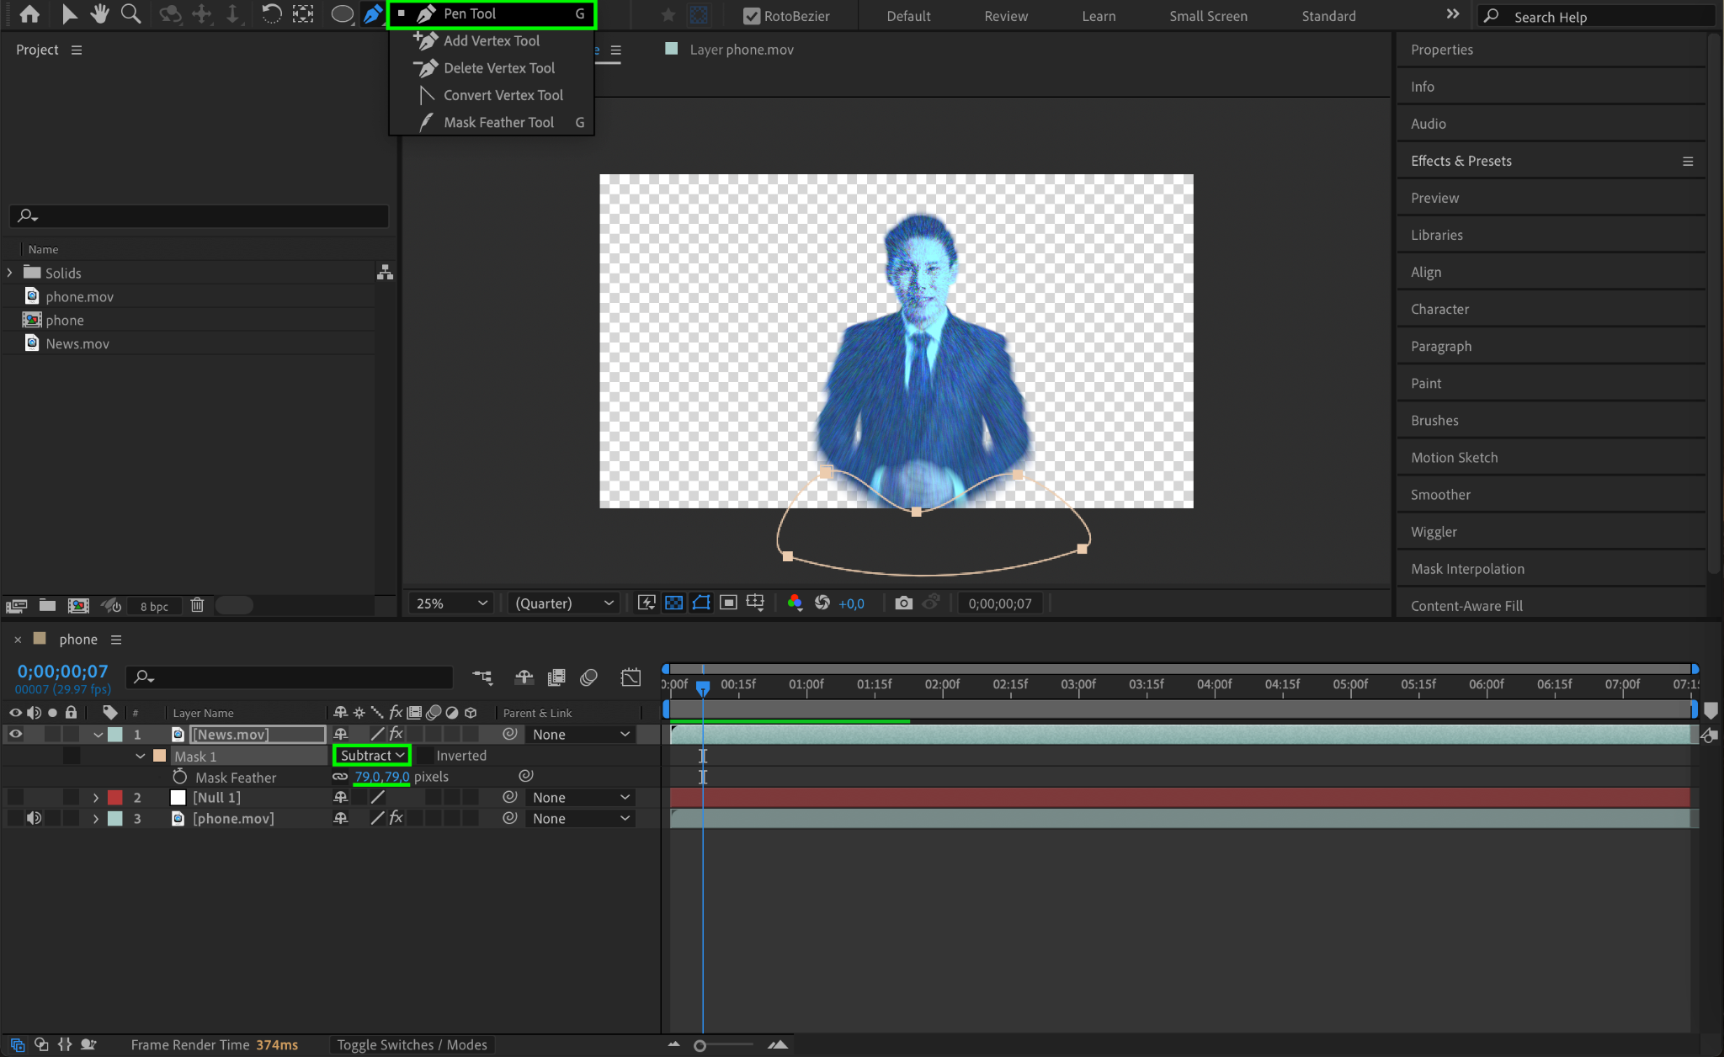The height and width of the screenshot is (1057, 1724).
Task: Click Toggle Switches / Modes button
Action: pos(412,1044)
